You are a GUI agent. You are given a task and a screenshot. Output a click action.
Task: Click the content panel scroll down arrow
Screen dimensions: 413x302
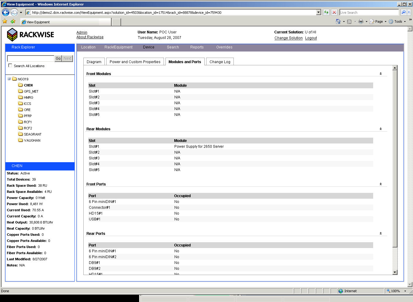[395, 272]
